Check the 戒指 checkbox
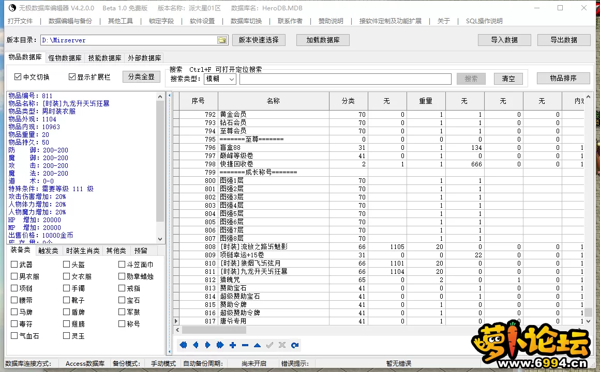 122,288
